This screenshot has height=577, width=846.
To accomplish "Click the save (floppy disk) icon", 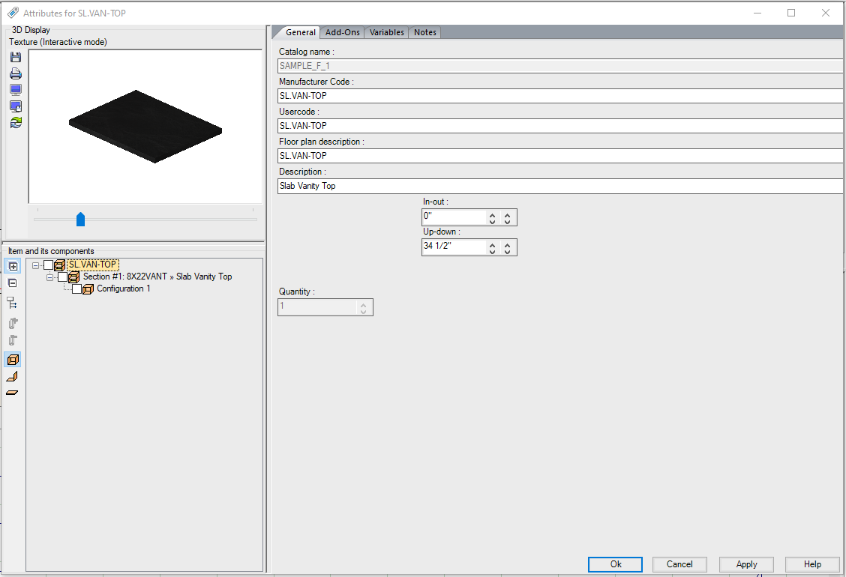I will [15, 58].
